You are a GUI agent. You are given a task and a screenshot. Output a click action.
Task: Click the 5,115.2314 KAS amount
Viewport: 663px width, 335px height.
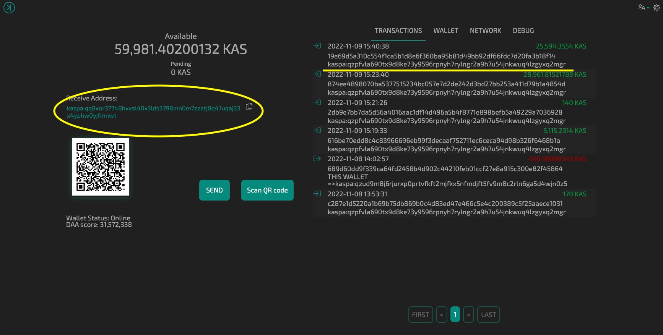click(565, 131)
